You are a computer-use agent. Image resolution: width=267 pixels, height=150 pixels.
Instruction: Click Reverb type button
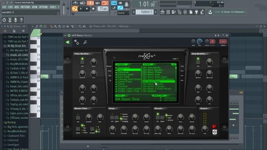[x=162, y=117]
